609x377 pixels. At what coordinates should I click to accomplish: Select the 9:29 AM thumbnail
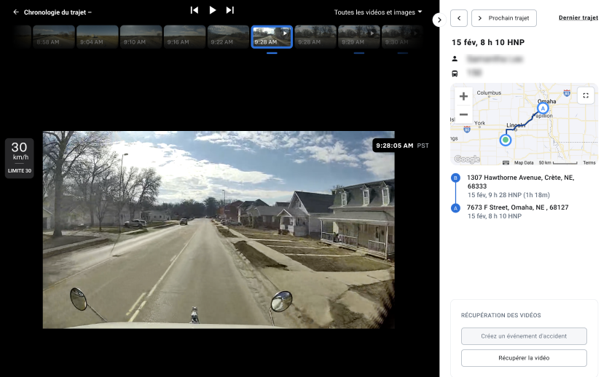tap(359, 37)
